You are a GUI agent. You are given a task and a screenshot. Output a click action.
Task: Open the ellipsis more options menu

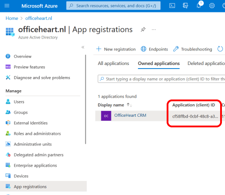pos(154,30)
